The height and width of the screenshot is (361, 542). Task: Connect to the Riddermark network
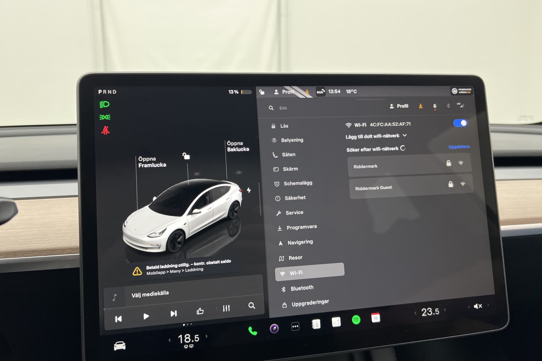409,164
